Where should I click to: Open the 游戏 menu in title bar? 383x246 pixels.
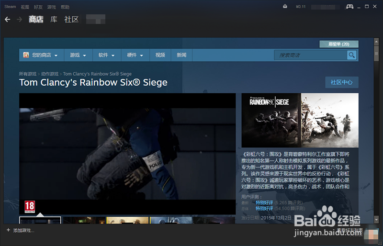pos(52,7)
